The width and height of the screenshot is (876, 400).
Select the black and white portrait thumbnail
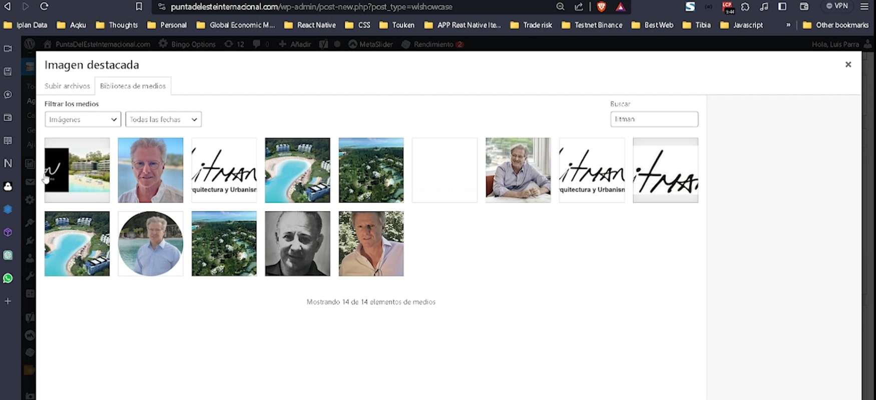pos(297,243)
